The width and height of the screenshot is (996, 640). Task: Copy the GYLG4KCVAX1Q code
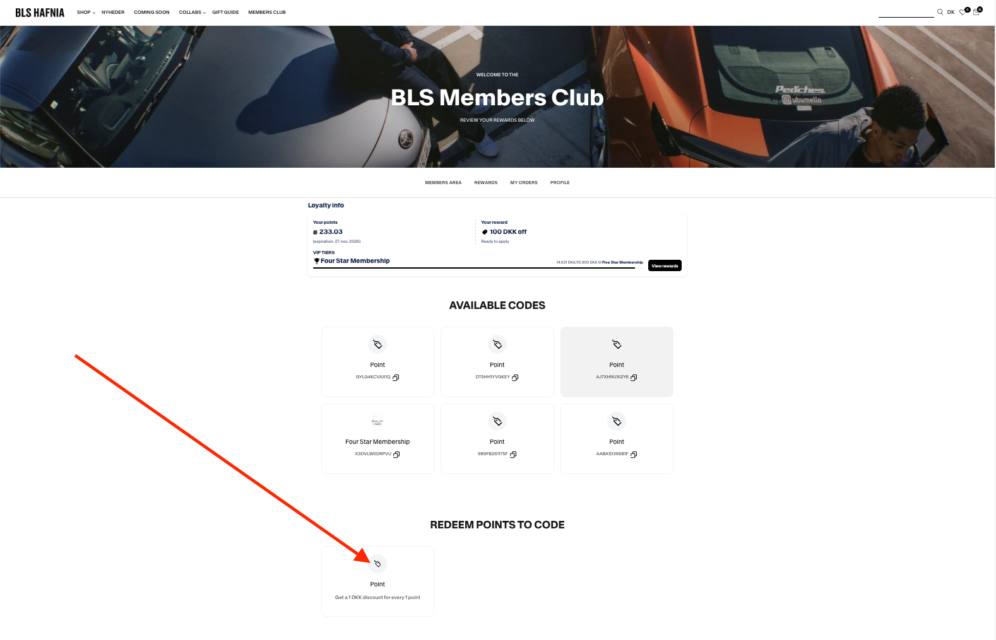pos(396,378)
